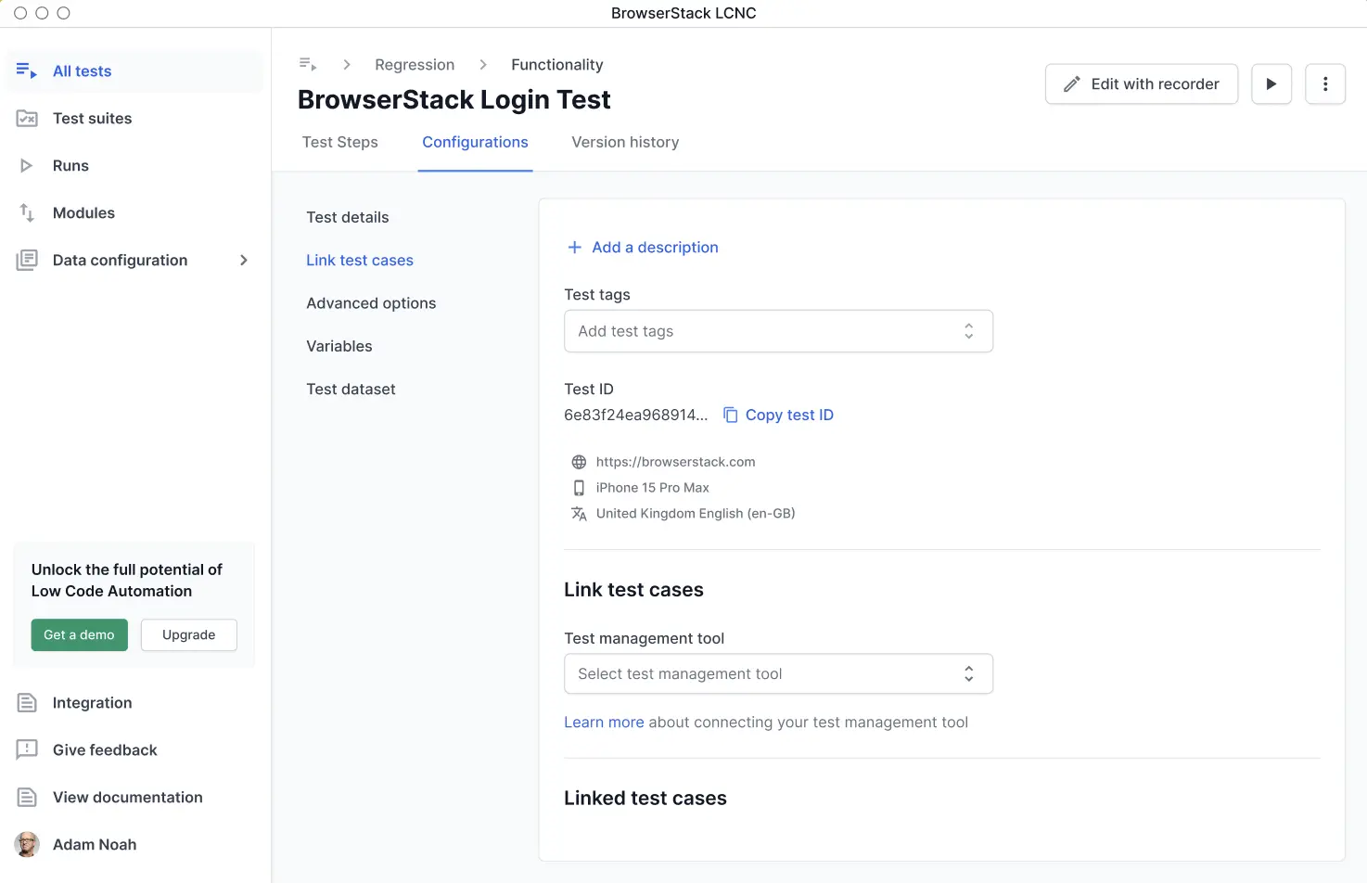Viewport: 1367px width, 883px height.
Task: Click United Kingdom English (en-GB) text
Action: [696, 514]
